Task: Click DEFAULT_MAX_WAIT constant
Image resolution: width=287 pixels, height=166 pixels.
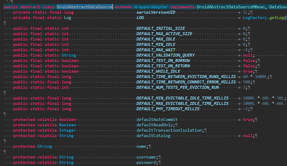Action: (x=156, y=50)
